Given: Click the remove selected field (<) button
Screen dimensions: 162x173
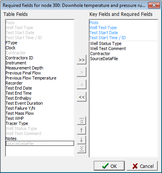Looking at the screenshot, I should [x=81, y=85].
